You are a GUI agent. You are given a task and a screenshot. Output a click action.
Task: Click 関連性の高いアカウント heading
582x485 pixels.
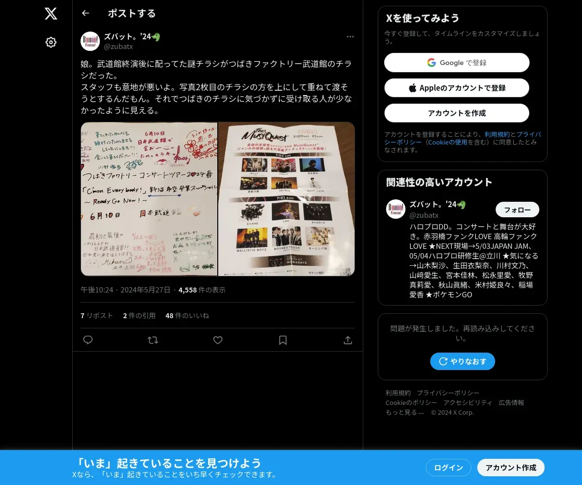point(439,182)
